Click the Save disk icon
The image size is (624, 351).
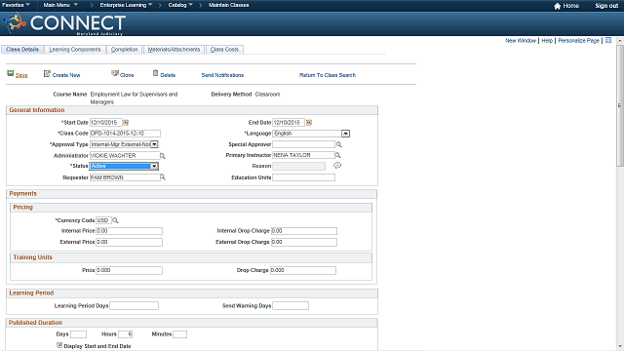[x=11, y=73]
